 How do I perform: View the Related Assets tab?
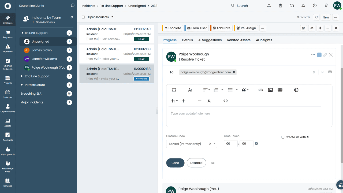click(x=239, y=40)
